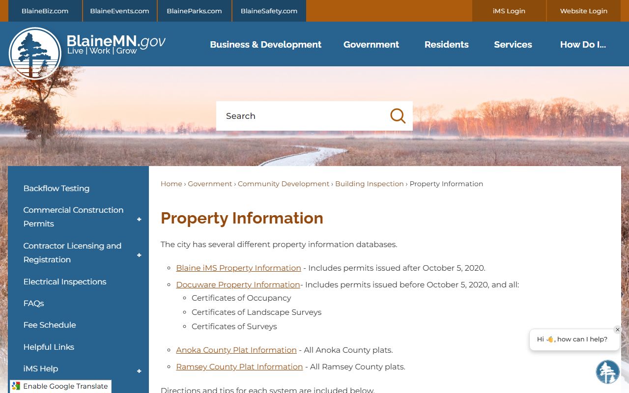Click Community Development breadcrumb link
This screenshot has width=629, height=393.
tap(284, 184)
